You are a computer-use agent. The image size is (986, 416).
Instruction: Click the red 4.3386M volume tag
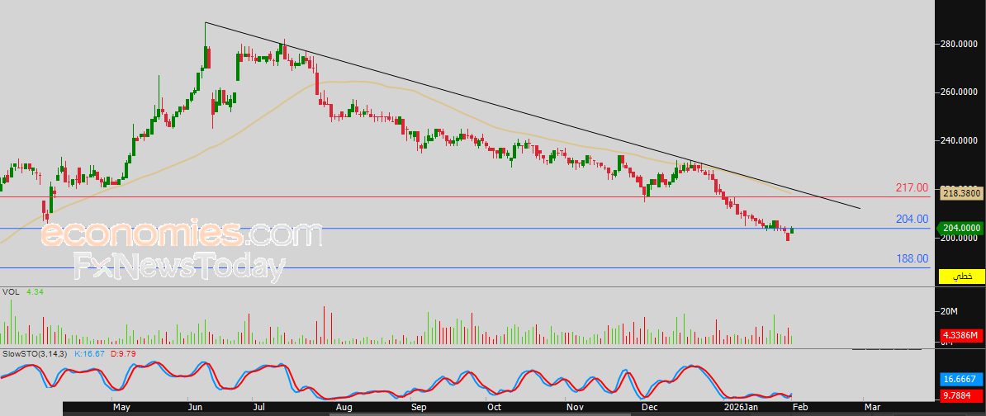coord(960,336)
